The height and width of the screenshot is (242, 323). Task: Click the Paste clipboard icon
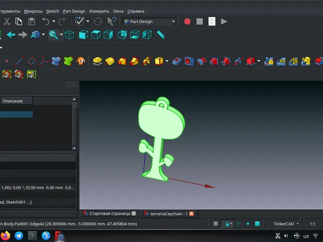[x=31, y=21]
